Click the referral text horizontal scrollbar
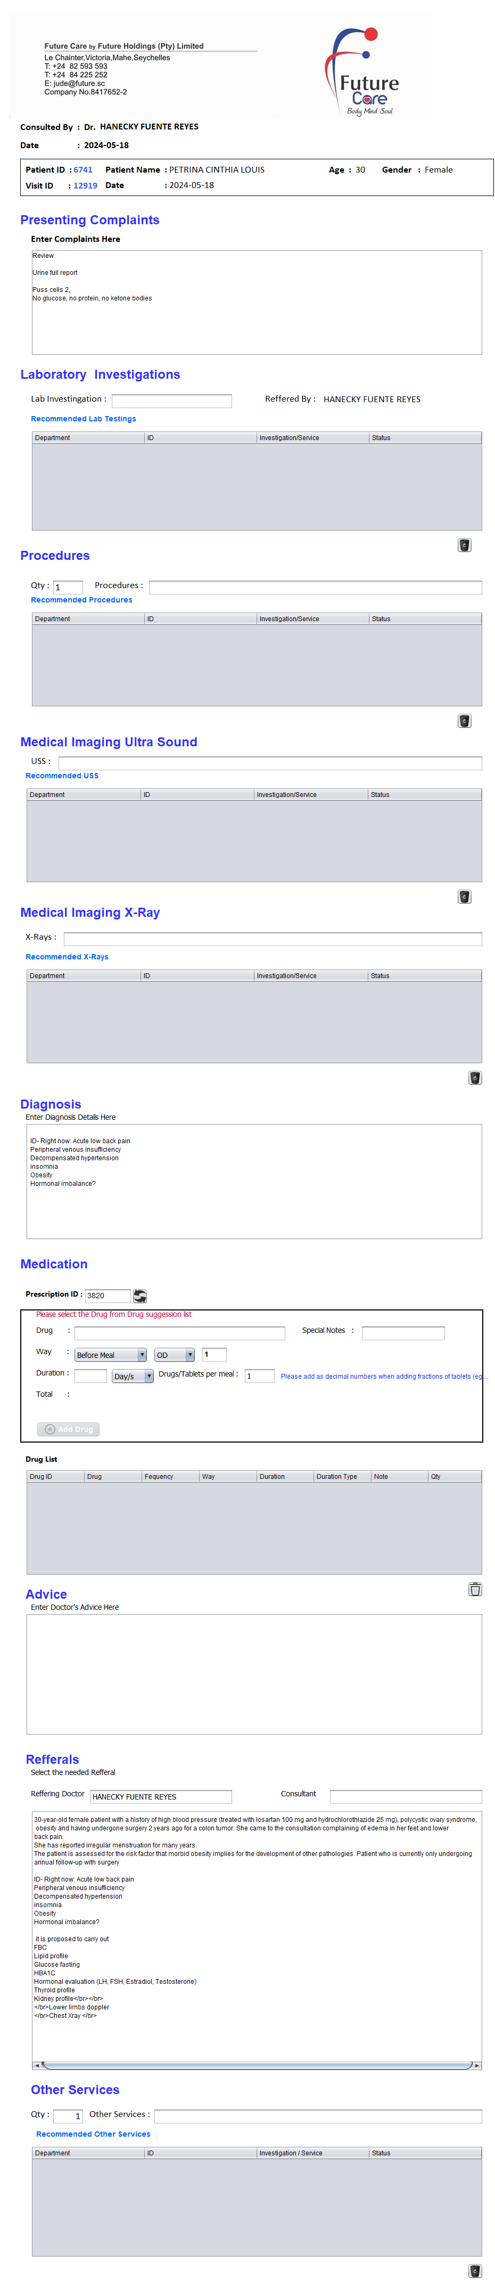This screenshot has width=495, height=2296. [x=257, y=2064]
